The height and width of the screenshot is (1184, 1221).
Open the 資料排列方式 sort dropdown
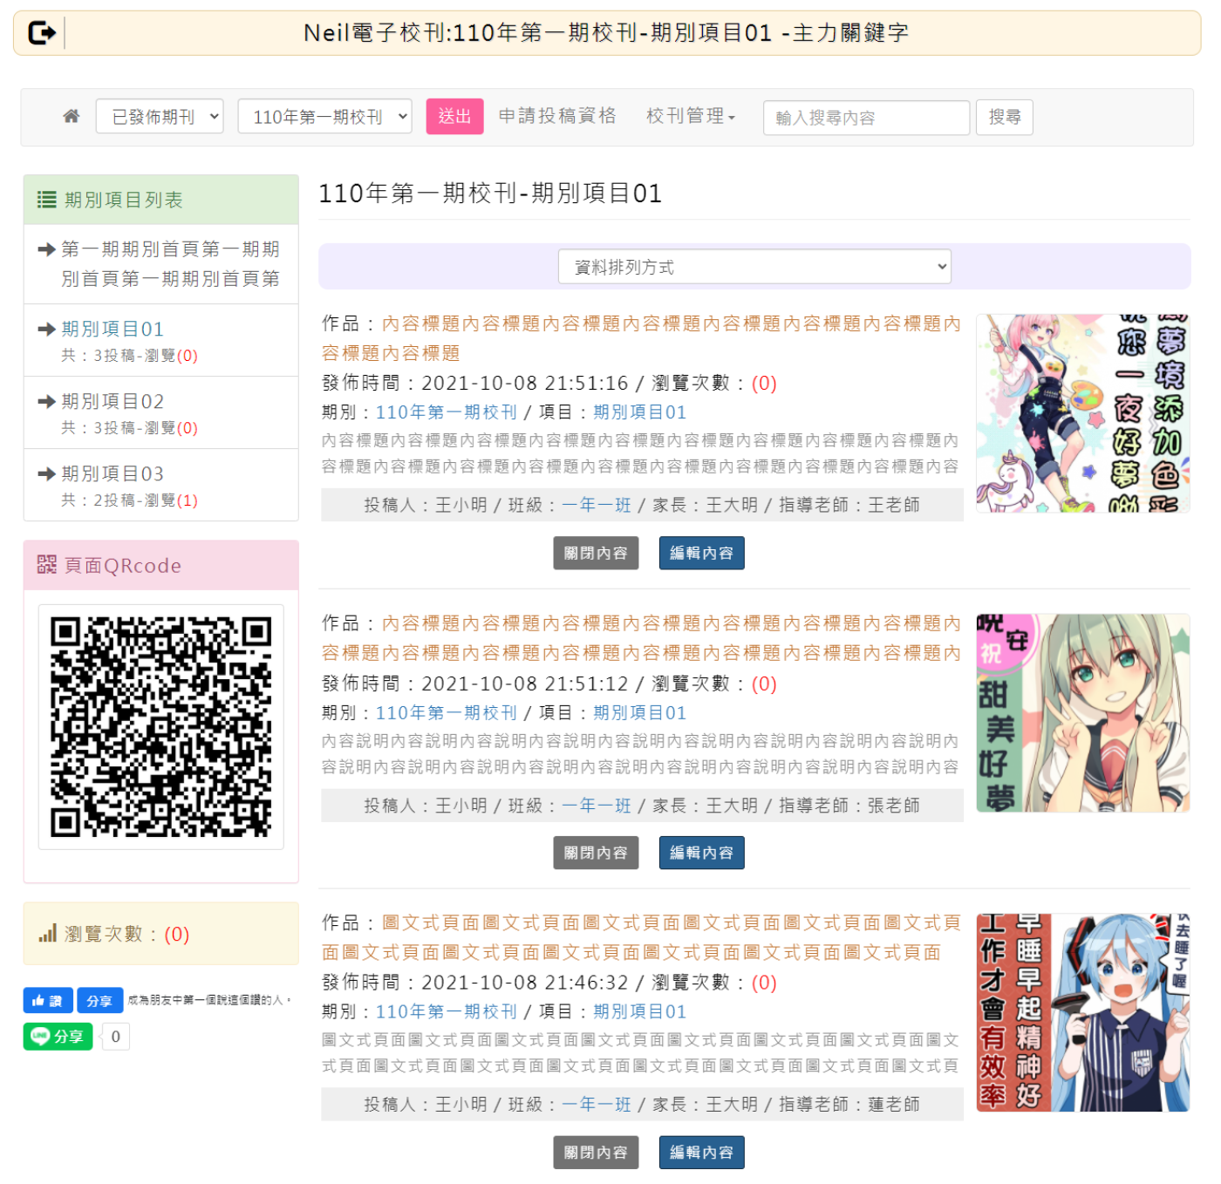coord(754,267)
